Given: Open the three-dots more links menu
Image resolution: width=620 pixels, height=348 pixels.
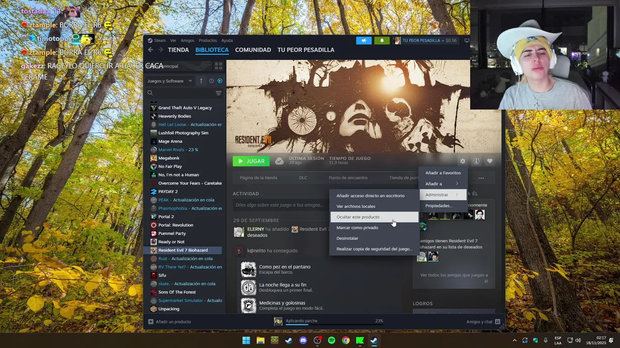Looking at the screenshot, I should click(x=481, y=178).
